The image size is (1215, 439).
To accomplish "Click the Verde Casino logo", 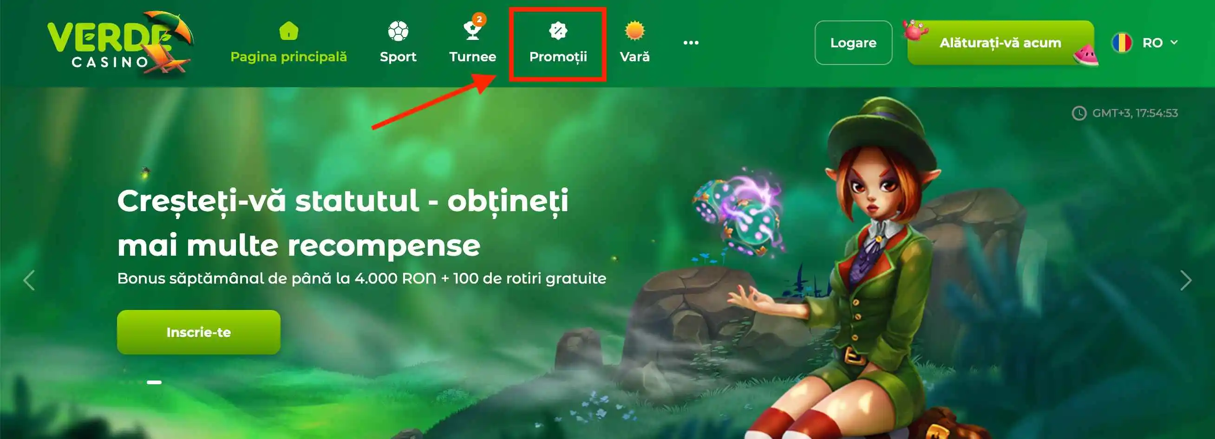I will [120, 43].
